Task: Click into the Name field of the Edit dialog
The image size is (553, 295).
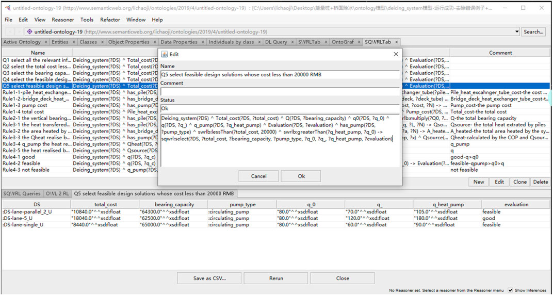Action: pos(280,75)
